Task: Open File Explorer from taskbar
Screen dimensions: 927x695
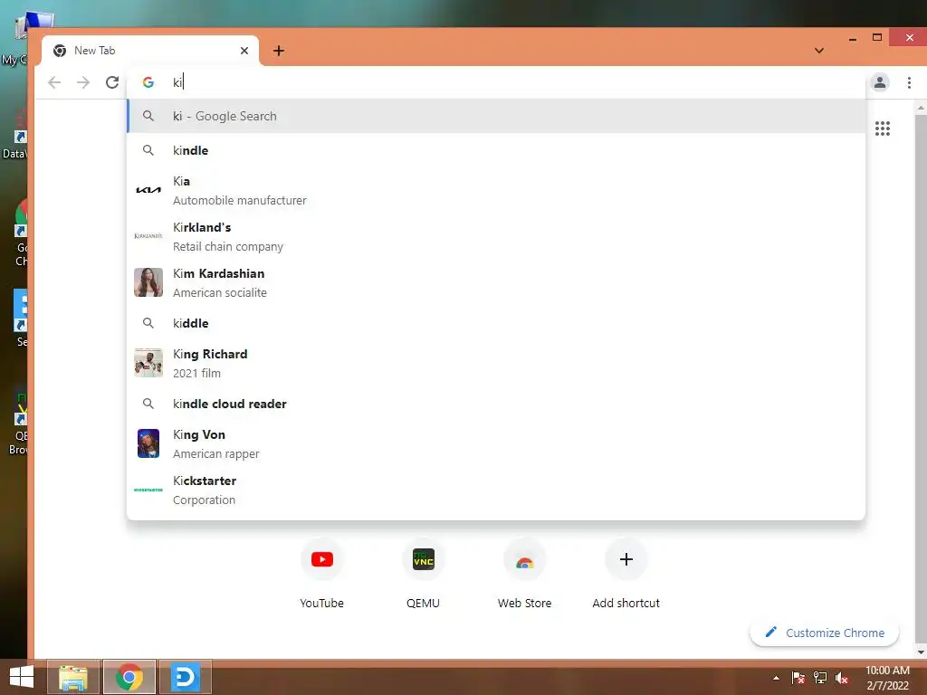Action: click(x=73, y=677)
